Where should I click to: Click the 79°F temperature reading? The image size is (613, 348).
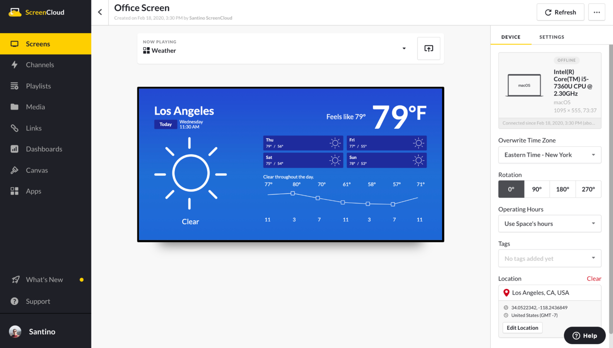point(399,117)
